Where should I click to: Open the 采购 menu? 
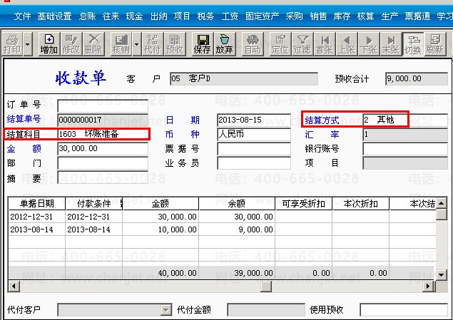(294, 16)
